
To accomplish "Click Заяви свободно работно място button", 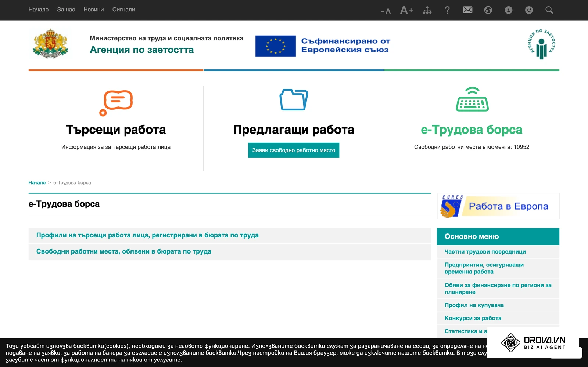I will pos(294,150).
